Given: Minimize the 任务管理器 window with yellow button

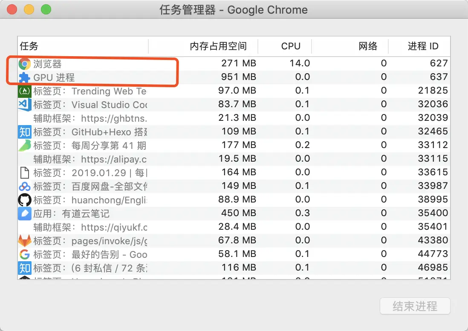Looking at the screenshot, I should tap(29, 9).
